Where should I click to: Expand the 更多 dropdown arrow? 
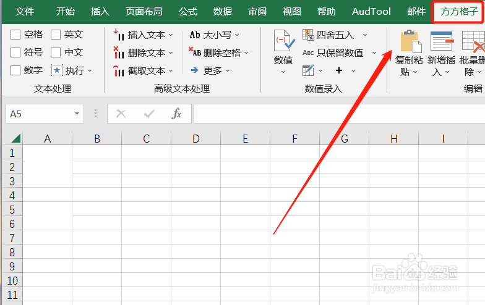tap(228, 70)
